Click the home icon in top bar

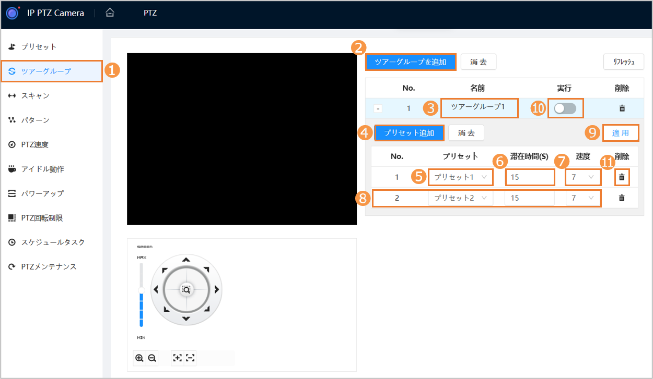coord(110,13)
